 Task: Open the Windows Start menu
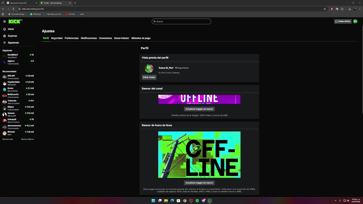tap(153, 201)
